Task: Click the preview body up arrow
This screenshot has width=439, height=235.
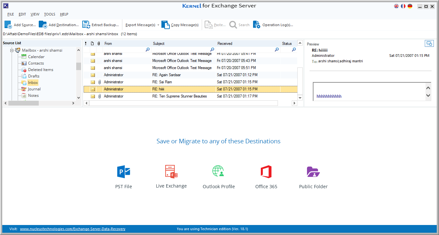Action: point(428,88)
